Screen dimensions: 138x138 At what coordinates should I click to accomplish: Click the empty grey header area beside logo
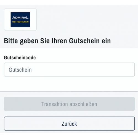point(87,20)
